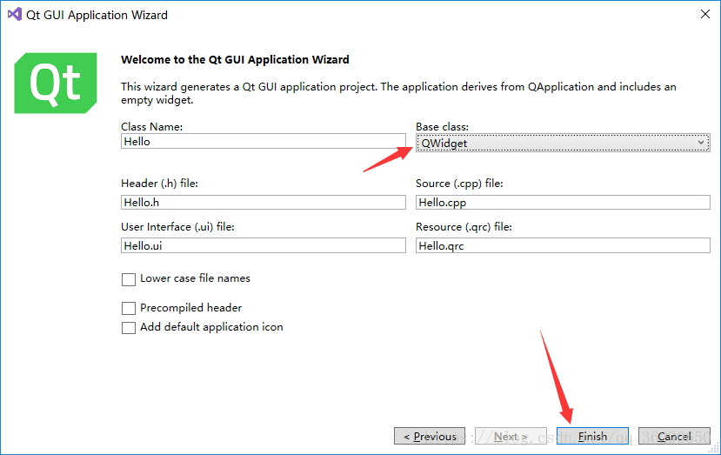Close the Qt GUI Application Wizard window
721x455 pixels.
[x=704, y=14]
